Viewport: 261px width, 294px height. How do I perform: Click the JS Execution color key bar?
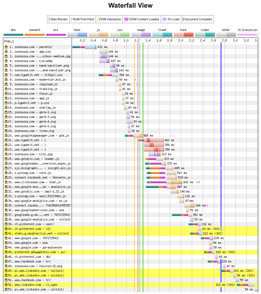(247, 35)
